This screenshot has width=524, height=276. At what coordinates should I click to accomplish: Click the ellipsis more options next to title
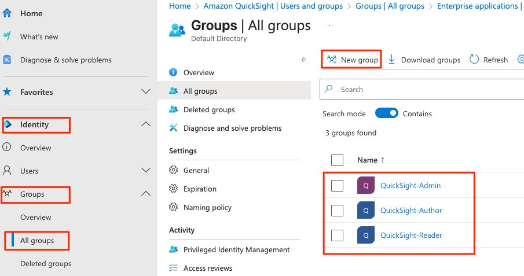click(x=329, y=25)
